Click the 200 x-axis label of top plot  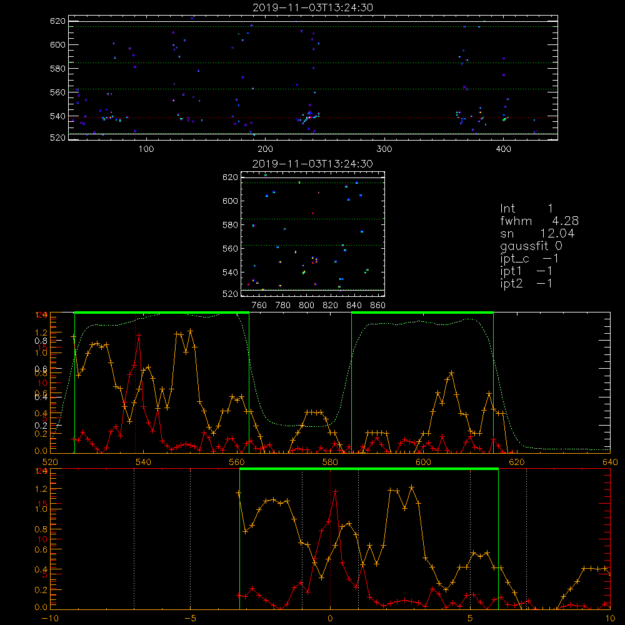266,149
